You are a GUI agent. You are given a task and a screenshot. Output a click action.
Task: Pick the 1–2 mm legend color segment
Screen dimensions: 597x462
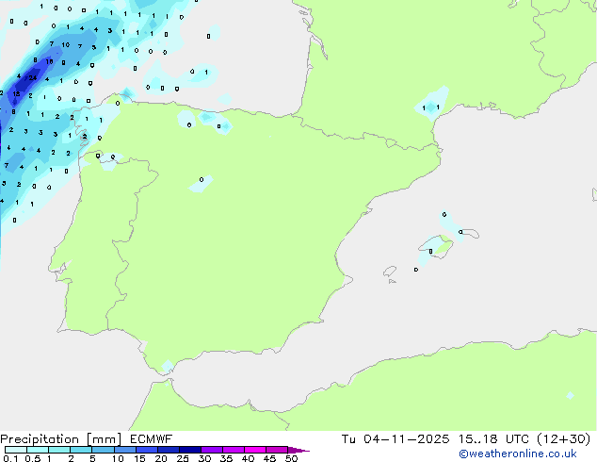(59, 450)
